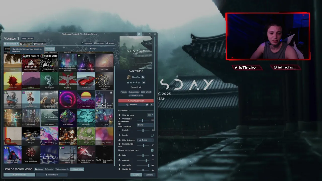Image resolution: width=322 pixels, height=181 pixels.
Task: Click Cargar playlist button
Action: pyautogui.click(x=39, y=169)
